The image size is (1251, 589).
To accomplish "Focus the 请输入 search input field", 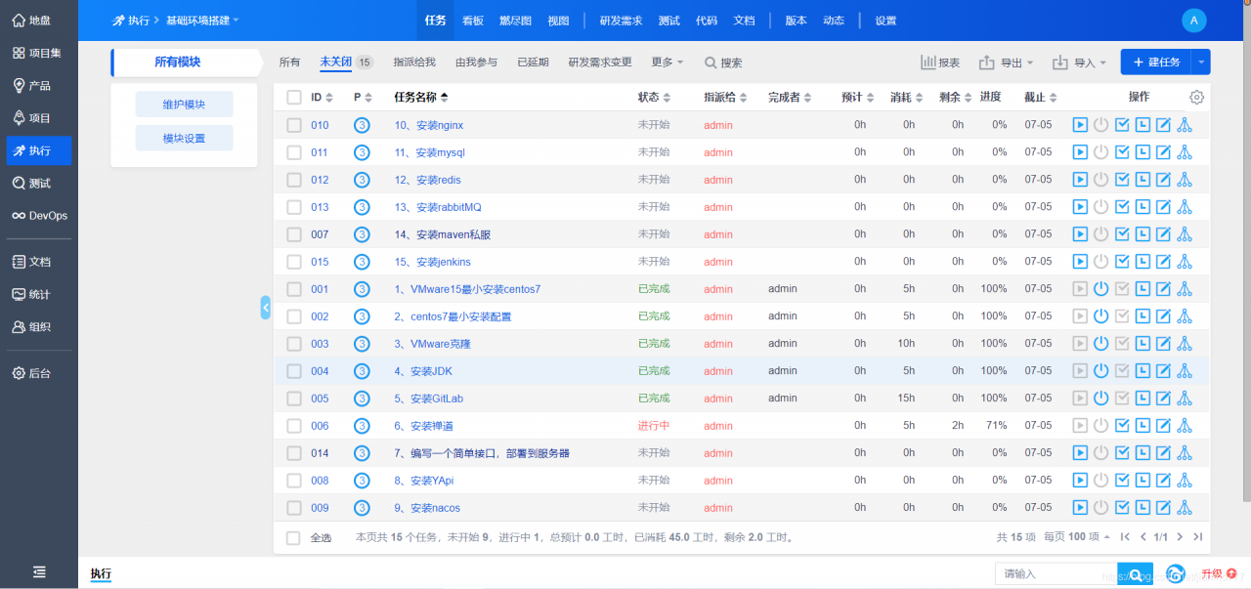I will tap(1056, 574).
